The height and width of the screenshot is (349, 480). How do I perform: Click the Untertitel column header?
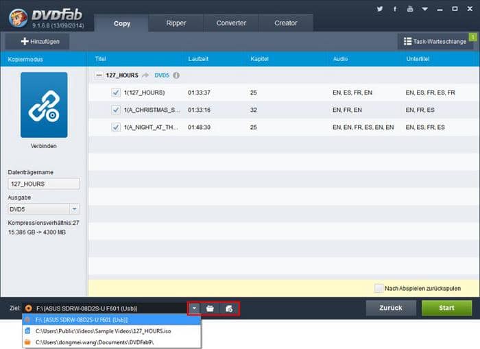[418, 59]
